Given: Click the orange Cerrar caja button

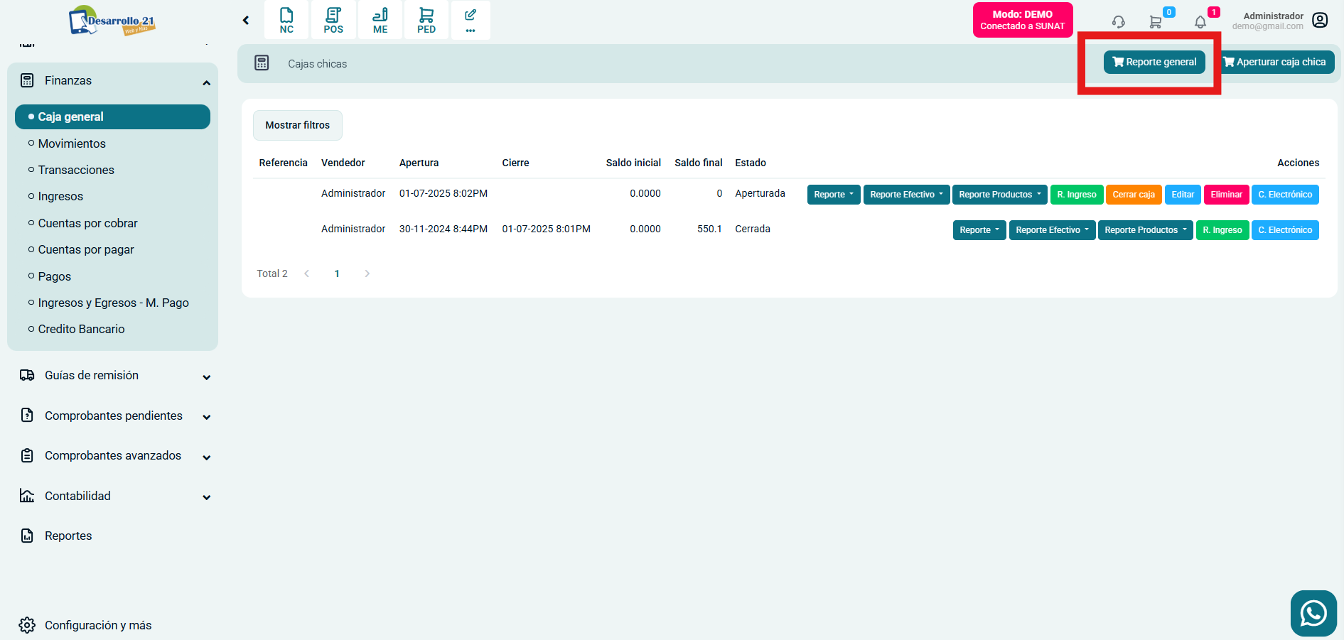Looking at the screenshot, I should pyautogui.click(x=1134, y=195).
